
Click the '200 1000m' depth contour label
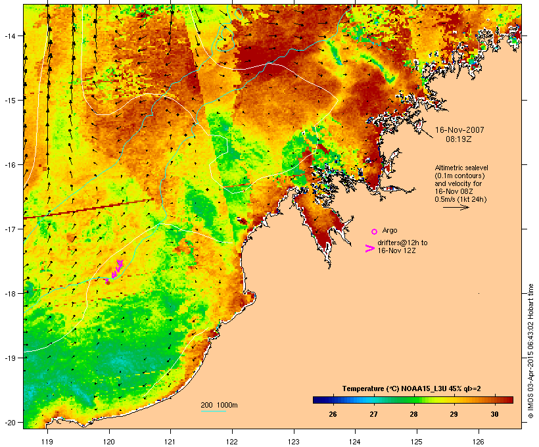click(x=219, y=405)
